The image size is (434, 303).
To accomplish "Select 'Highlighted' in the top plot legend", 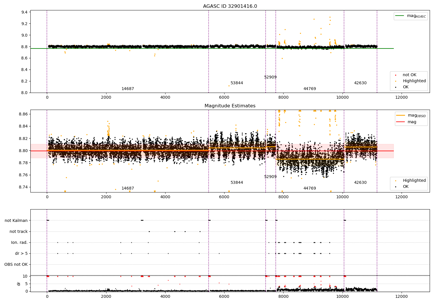I will (411, 81).
